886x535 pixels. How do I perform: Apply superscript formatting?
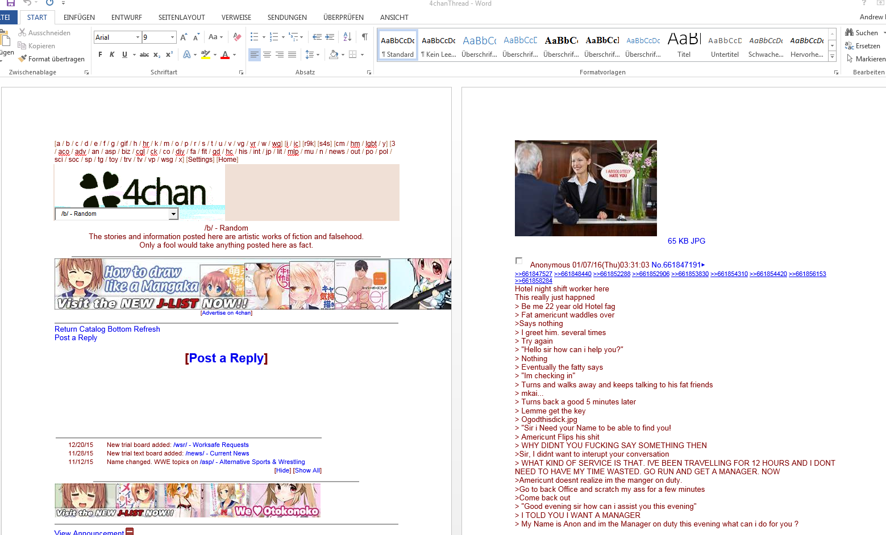coord(169,55)
